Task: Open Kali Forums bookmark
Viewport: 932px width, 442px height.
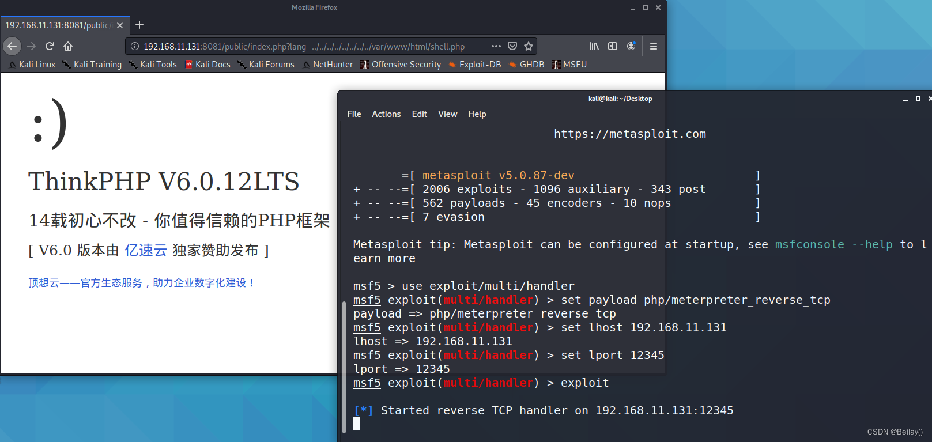Action: tap(266, 65)
